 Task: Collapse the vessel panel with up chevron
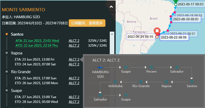[x=111, y=7]
